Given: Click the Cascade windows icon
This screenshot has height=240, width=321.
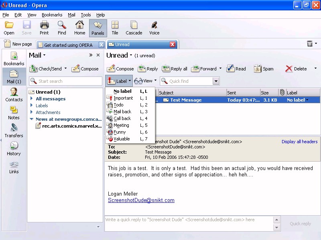Looking at the screenshot, I should click(134, 28).
